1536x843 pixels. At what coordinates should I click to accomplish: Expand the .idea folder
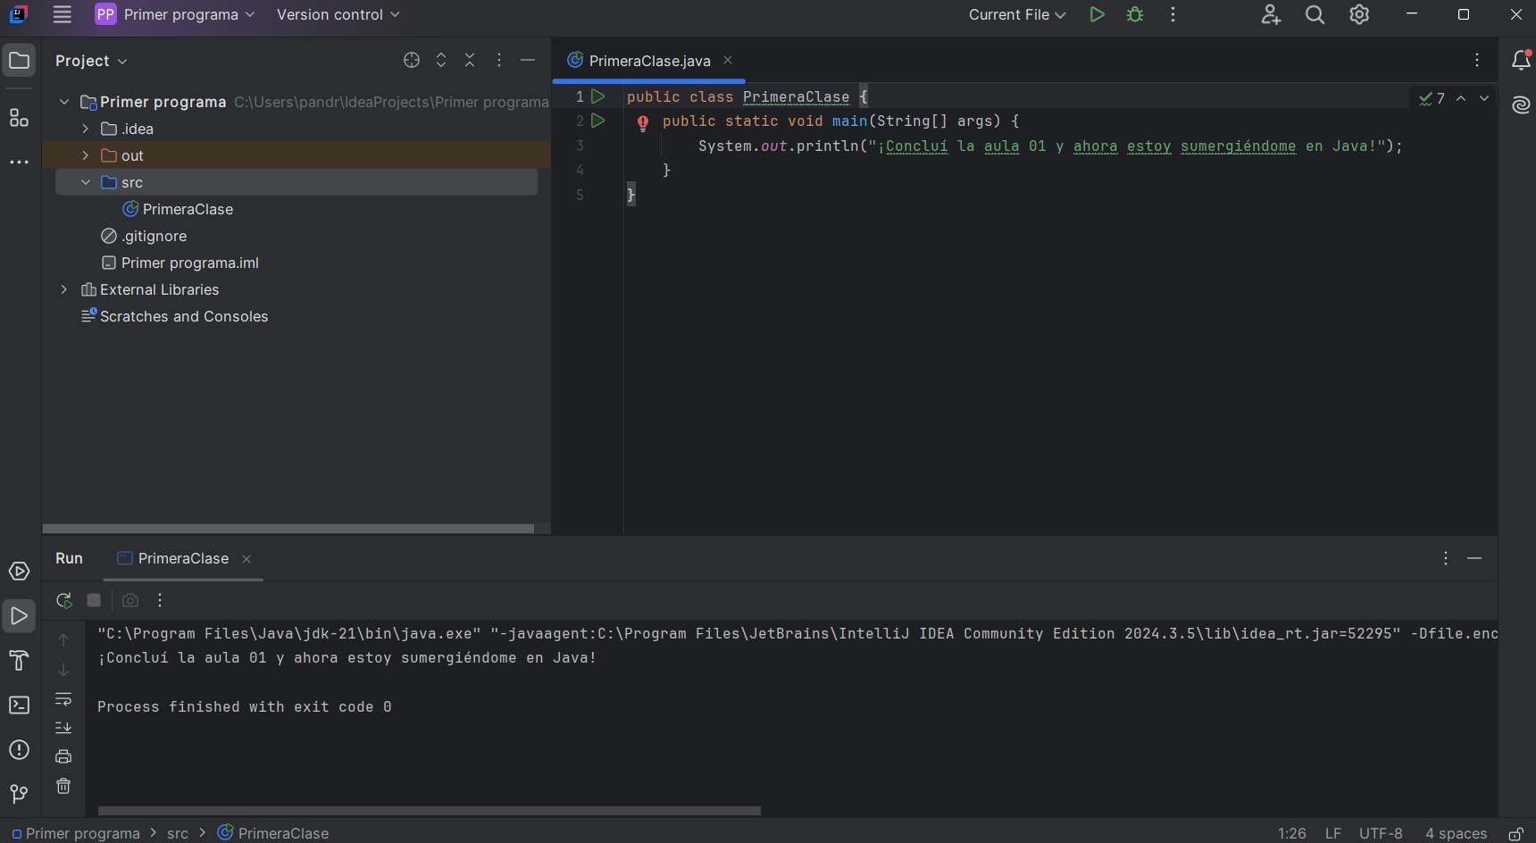86,129
